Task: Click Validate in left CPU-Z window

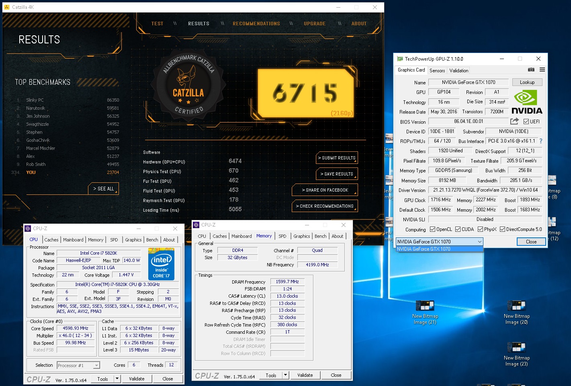Action: click(x=137, y=379)
